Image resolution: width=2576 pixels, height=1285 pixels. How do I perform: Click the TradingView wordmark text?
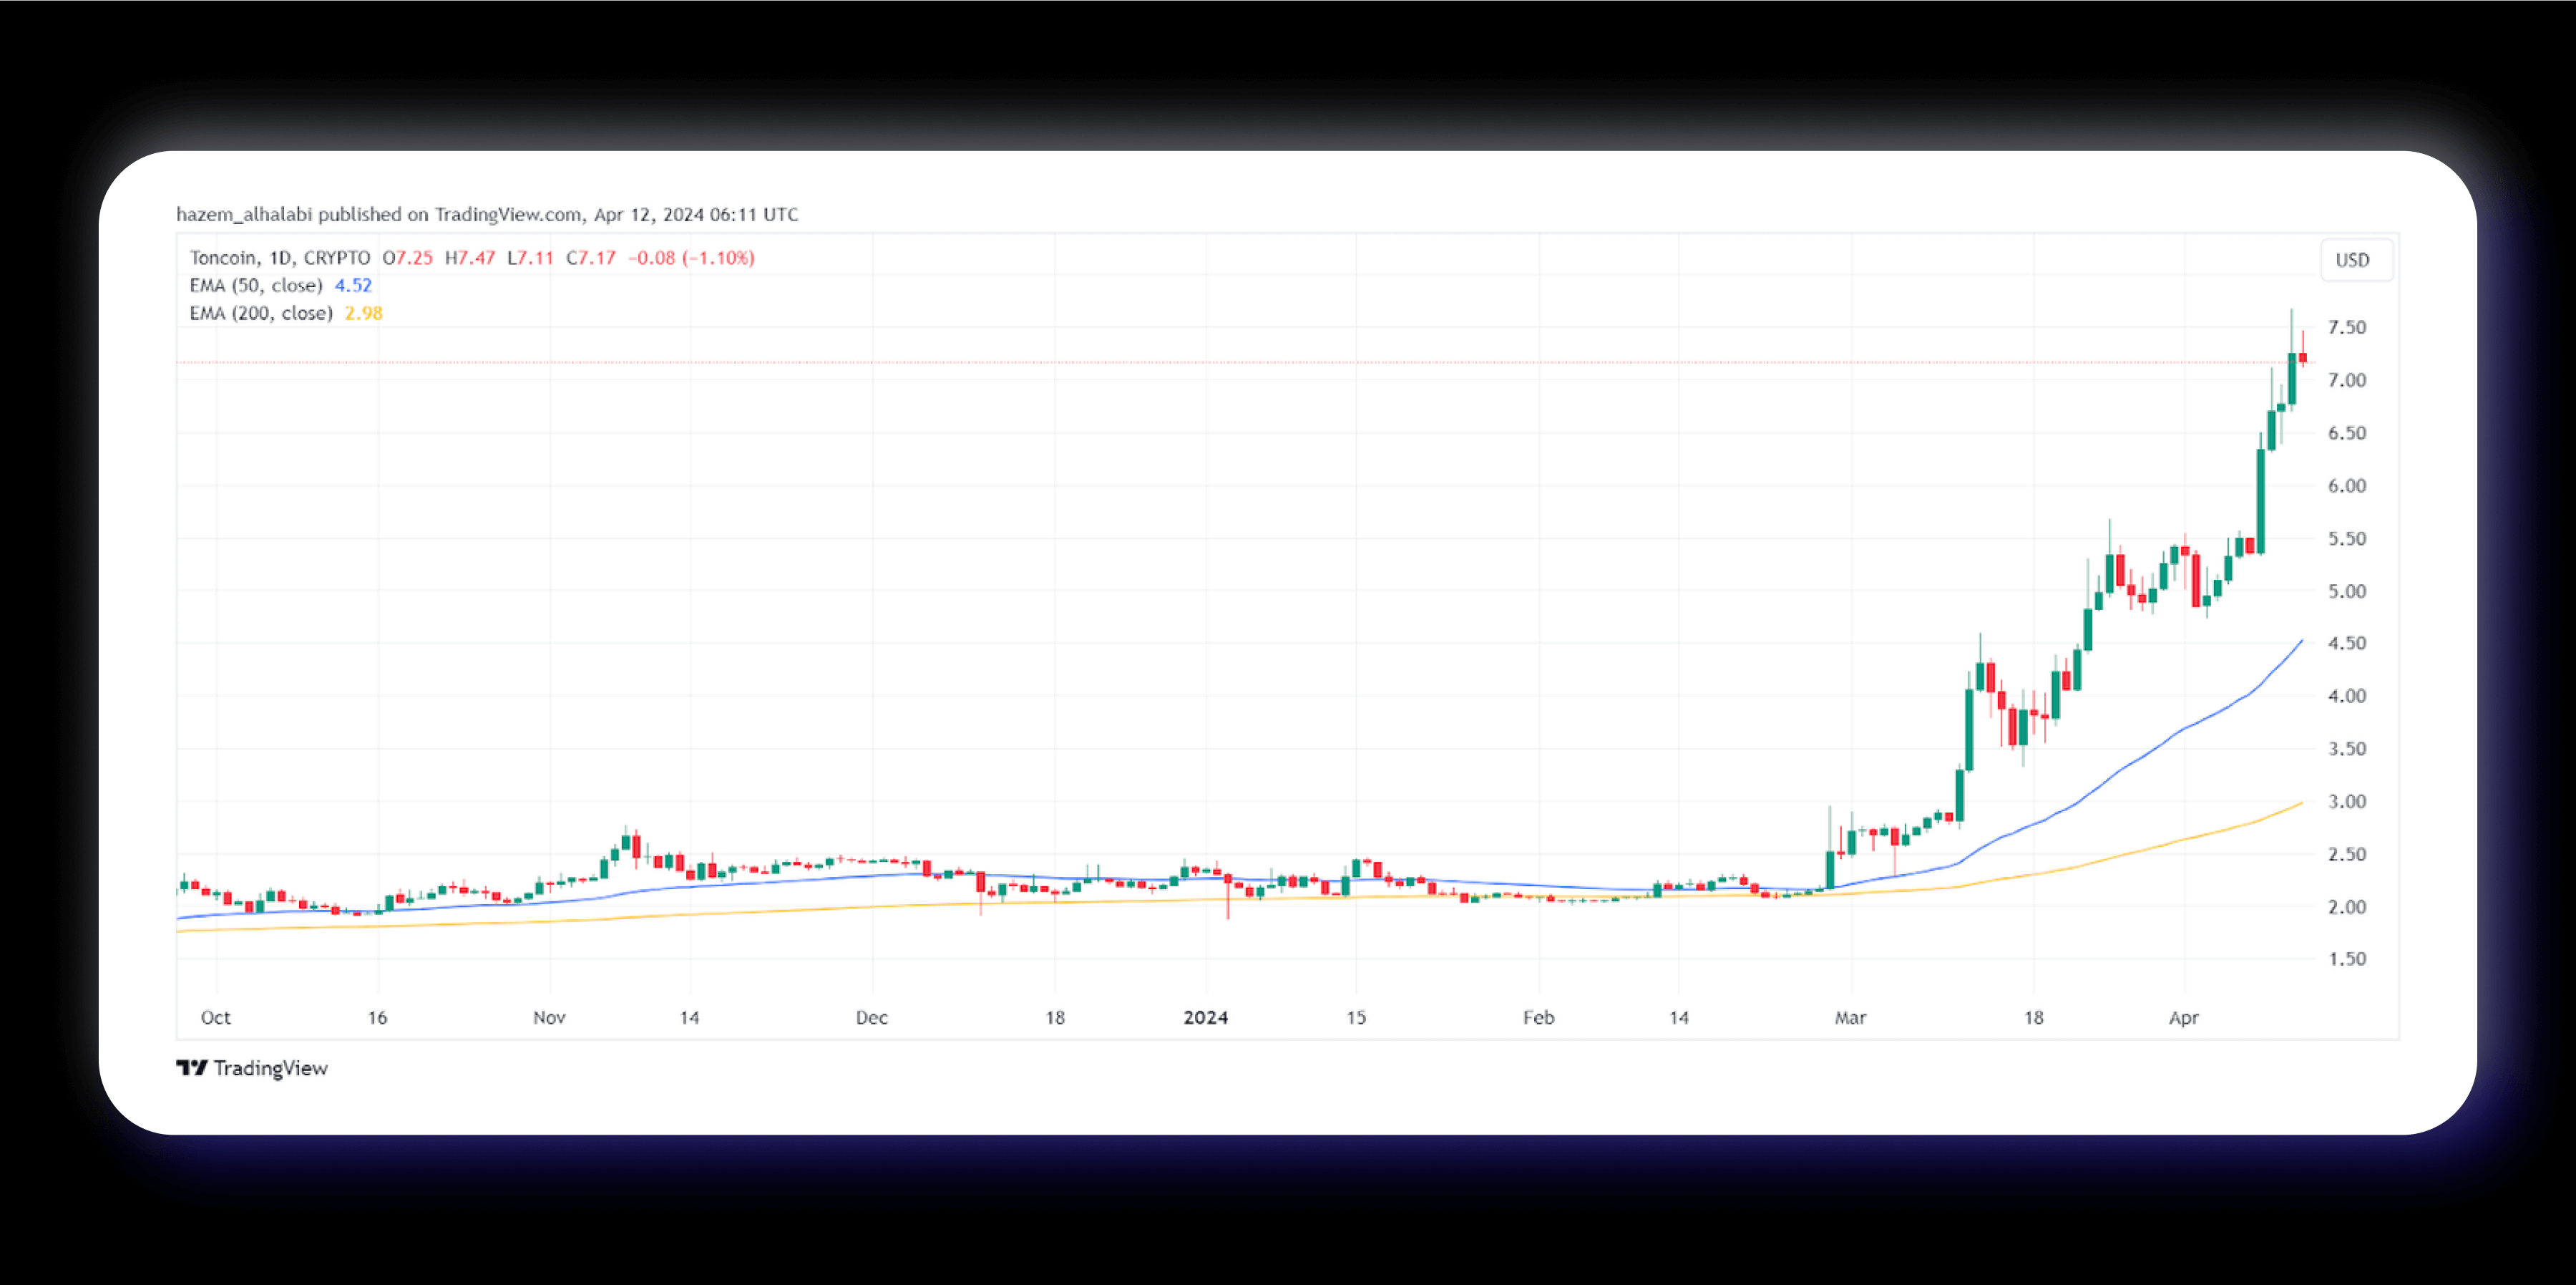(271, 1068)
